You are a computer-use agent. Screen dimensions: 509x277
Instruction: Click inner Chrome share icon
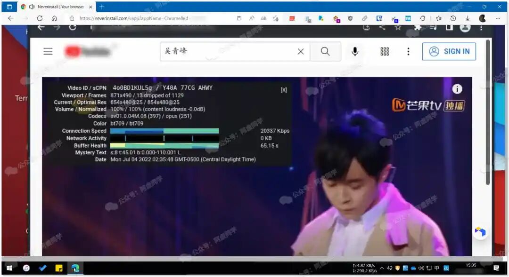pos(382,28)
